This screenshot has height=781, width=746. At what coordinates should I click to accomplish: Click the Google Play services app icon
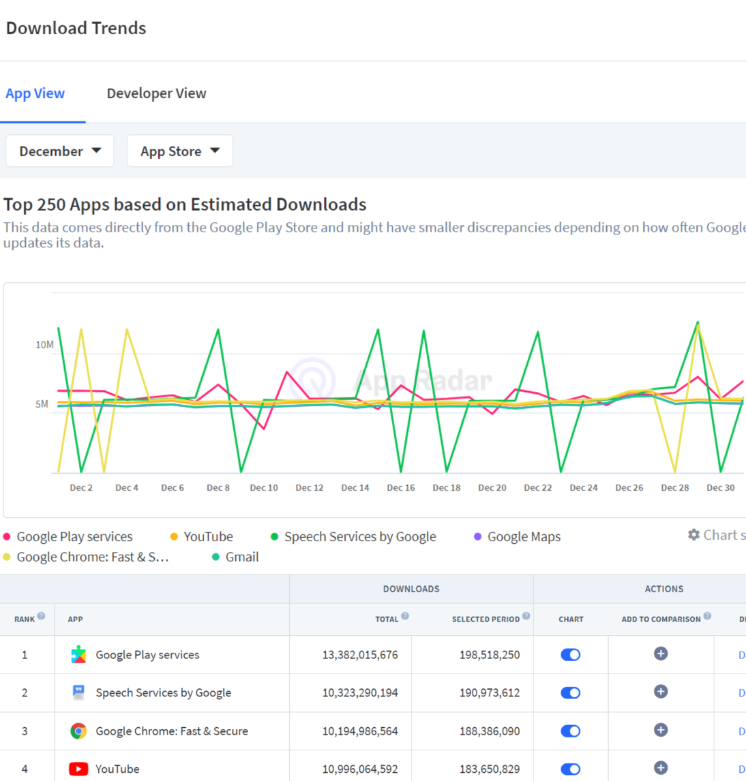78,654
